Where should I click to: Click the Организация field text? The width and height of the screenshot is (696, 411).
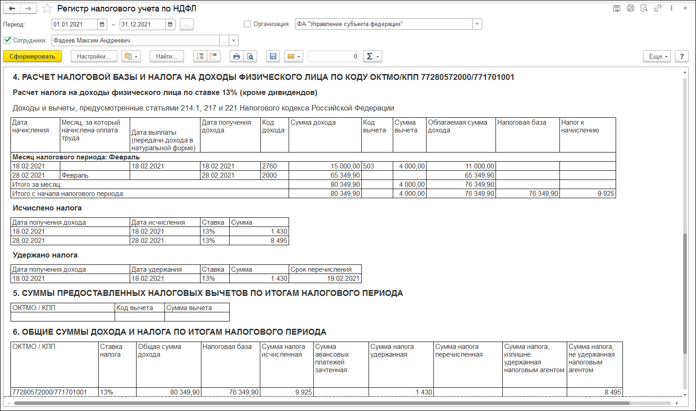(384, 24)
